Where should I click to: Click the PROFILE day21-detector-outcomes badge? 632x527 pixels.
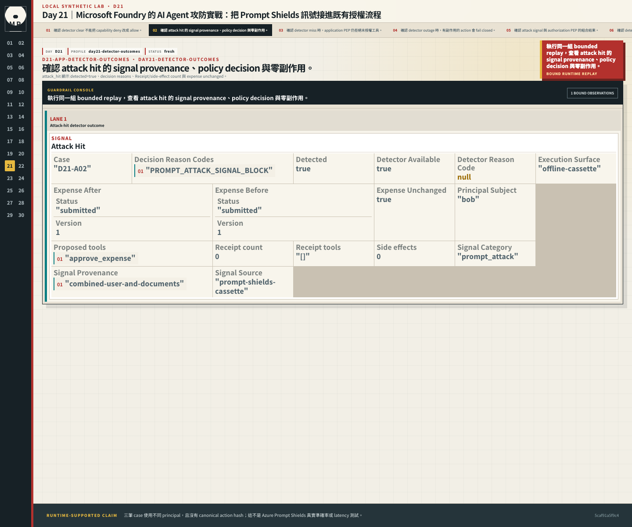pyautogui.click(x=105, y=51)
